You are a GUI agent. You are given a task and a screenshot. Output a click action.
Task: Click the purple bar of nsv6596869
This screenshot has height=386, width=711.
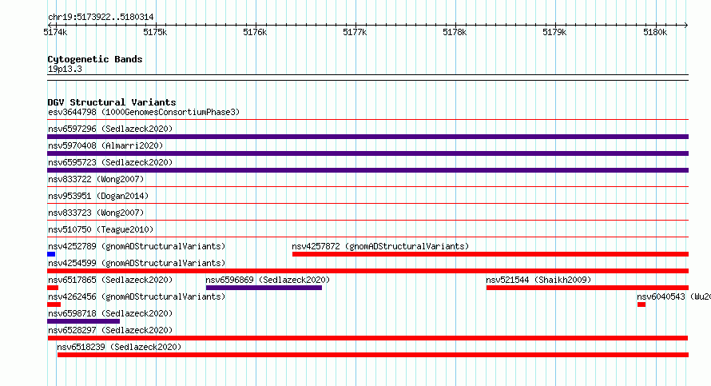click(x=264, y=288)
